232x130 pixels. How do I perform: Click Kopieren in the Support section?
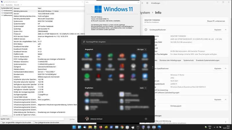(218, 99)
